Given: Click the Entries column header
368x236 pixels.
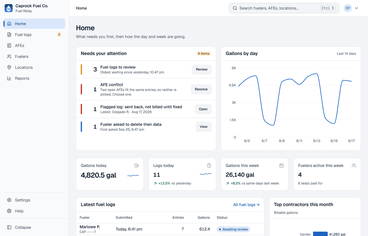Looking at the screenshot, I should coord(178,218).
